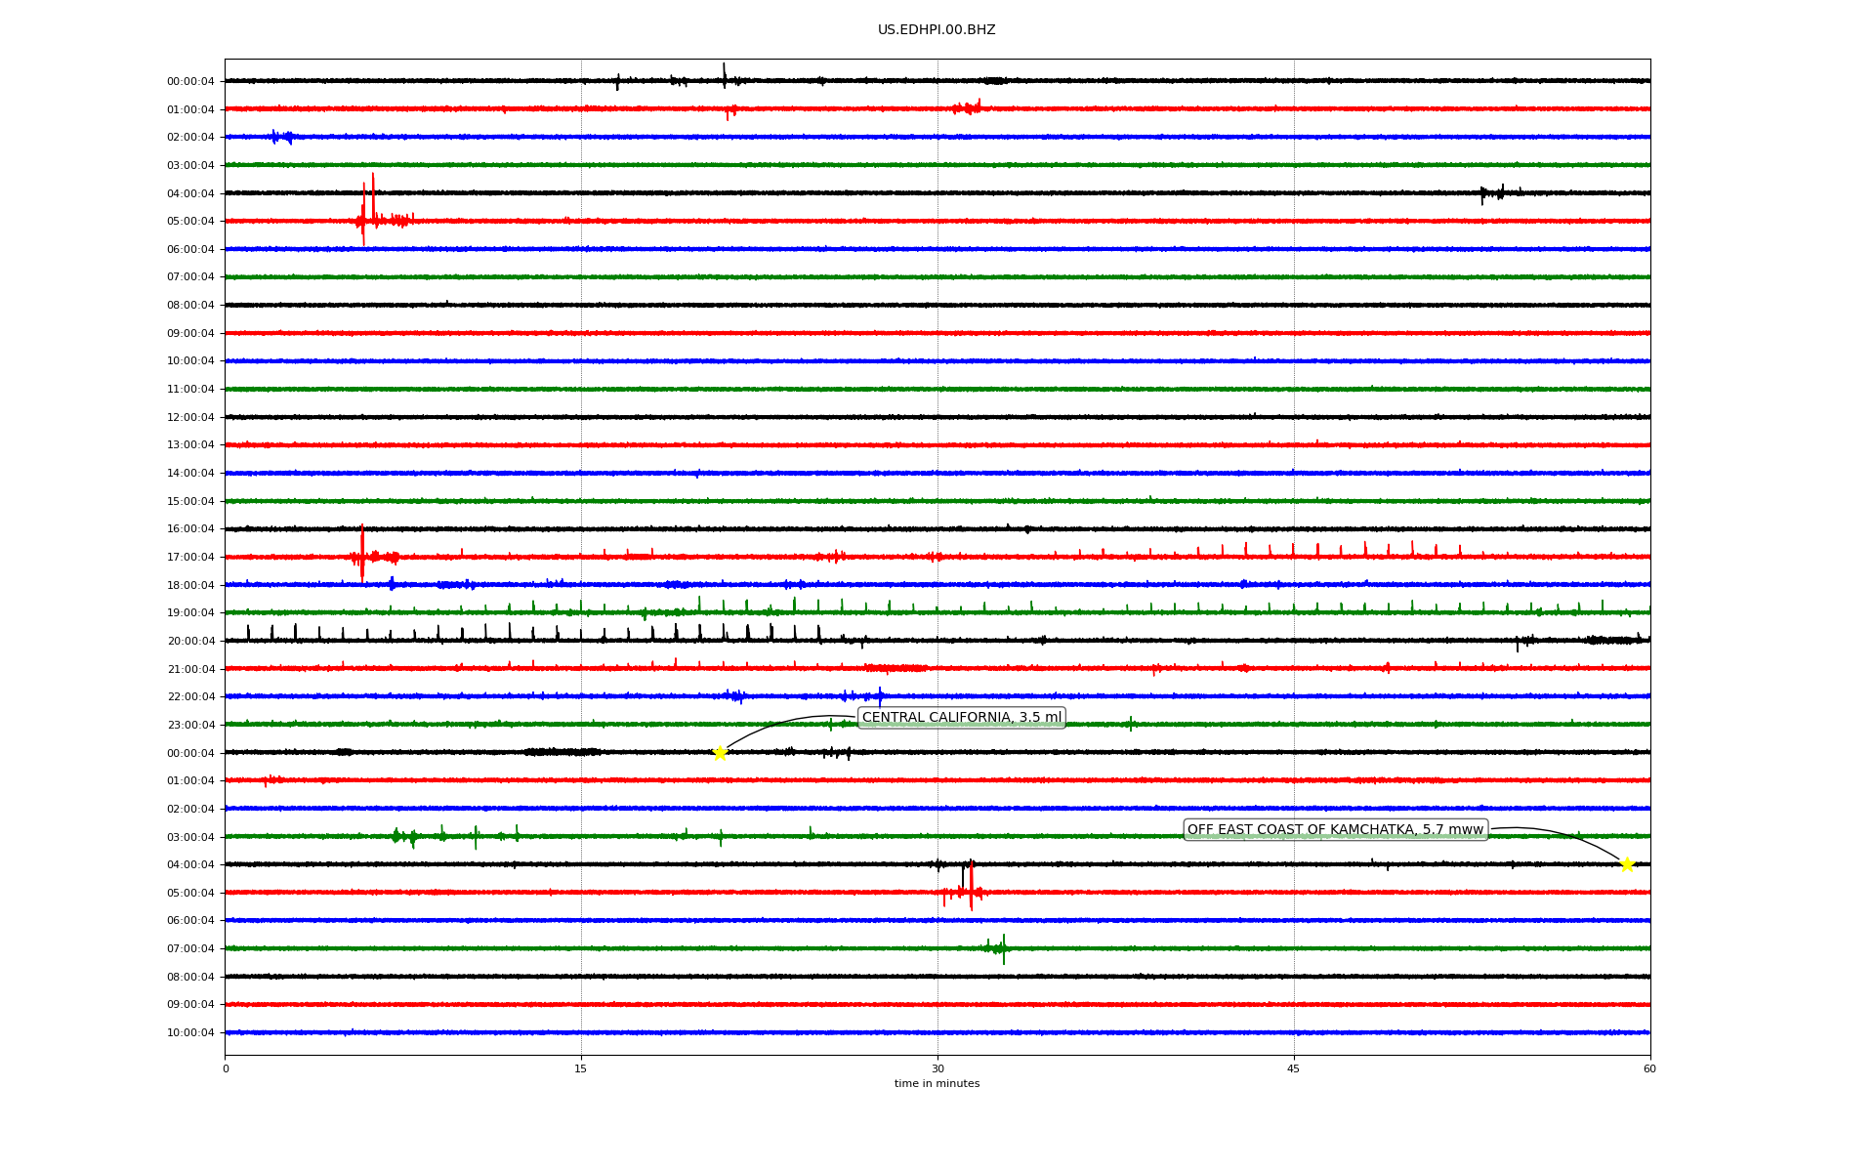
Task: Click the 'time in minutes' axis label
Action: (936, 1084)
